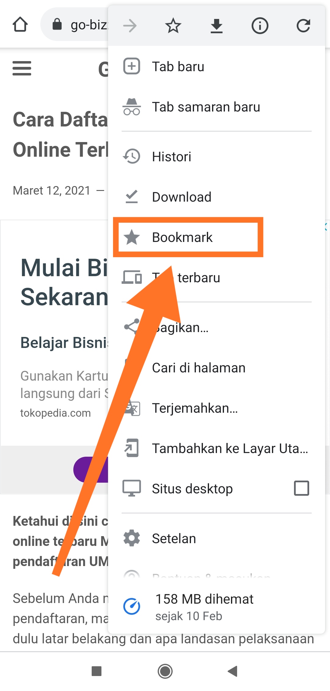Bookmark this page with the star outline icon
The height and width of the screenshot is (691, 330).
173,26
